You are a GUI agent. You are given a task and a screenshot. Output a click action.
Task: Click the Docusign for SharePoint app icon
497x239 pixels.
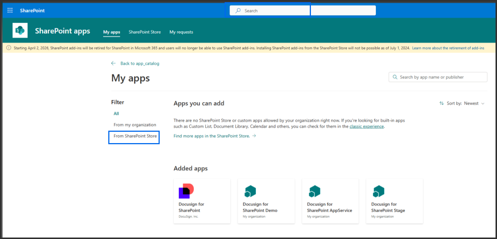186,191
